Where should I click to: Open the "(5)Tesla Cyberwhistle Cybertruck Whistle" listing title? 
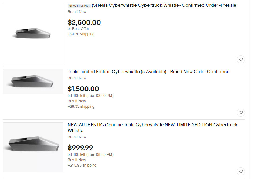tap(164, 5)
